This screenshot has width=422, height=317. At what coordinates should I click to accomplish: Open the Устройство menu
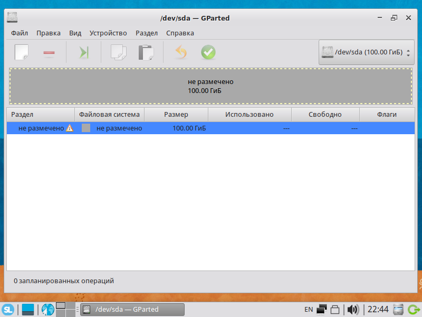[108, 33]
